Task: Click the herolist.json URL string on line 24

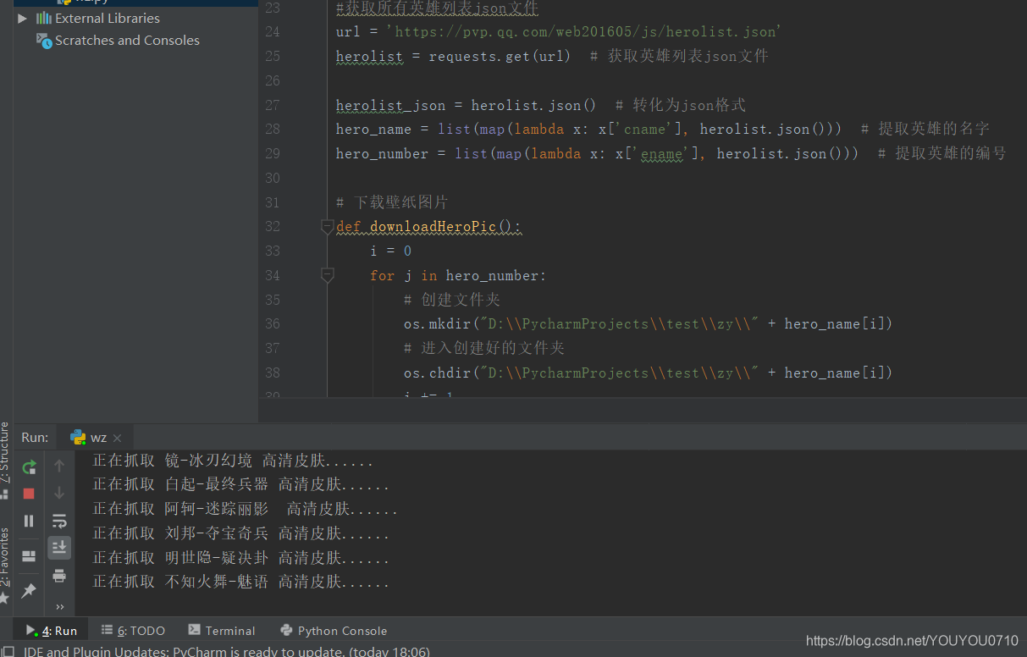Action: (583, 31)
